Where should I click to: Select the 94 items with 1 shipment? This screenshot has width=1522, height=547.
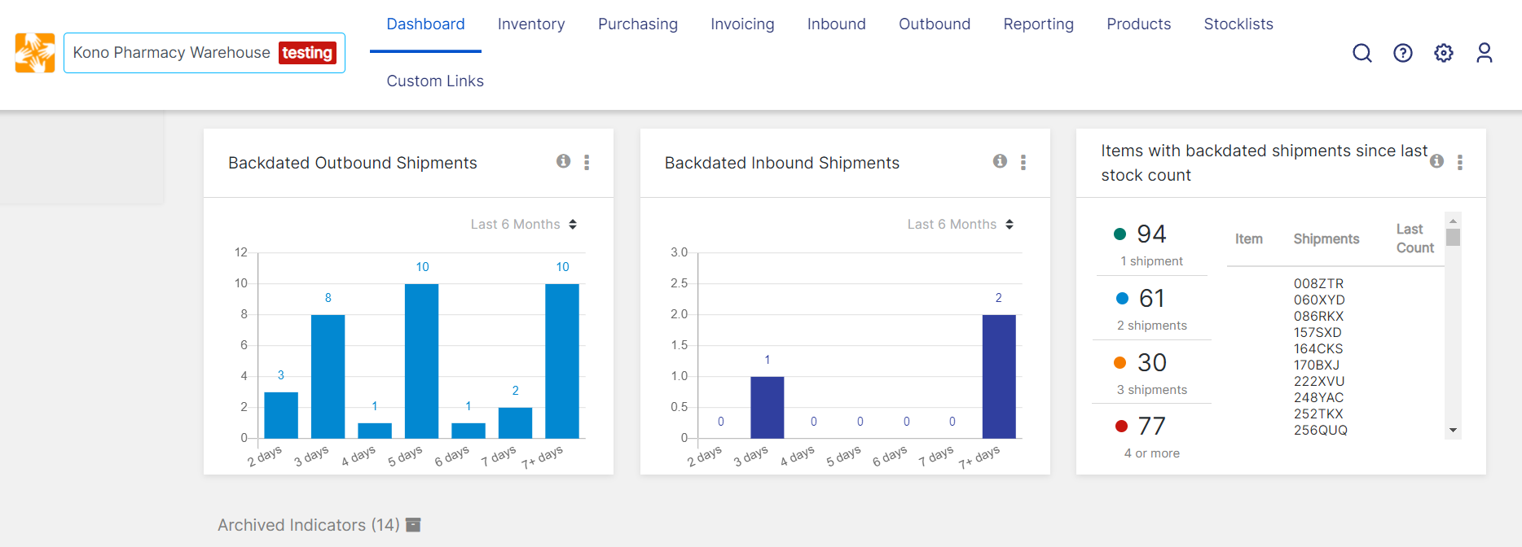click(1150, 244)
